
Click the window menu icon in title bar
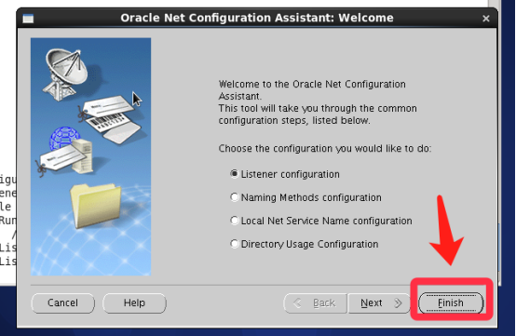coord(28,19)
